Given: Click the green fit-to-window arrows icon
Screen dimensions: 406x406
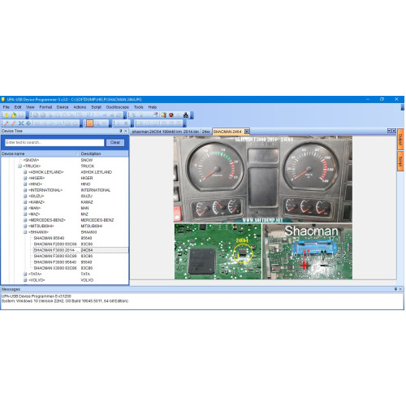Looking at the screenshot, I should pos(21,123).
